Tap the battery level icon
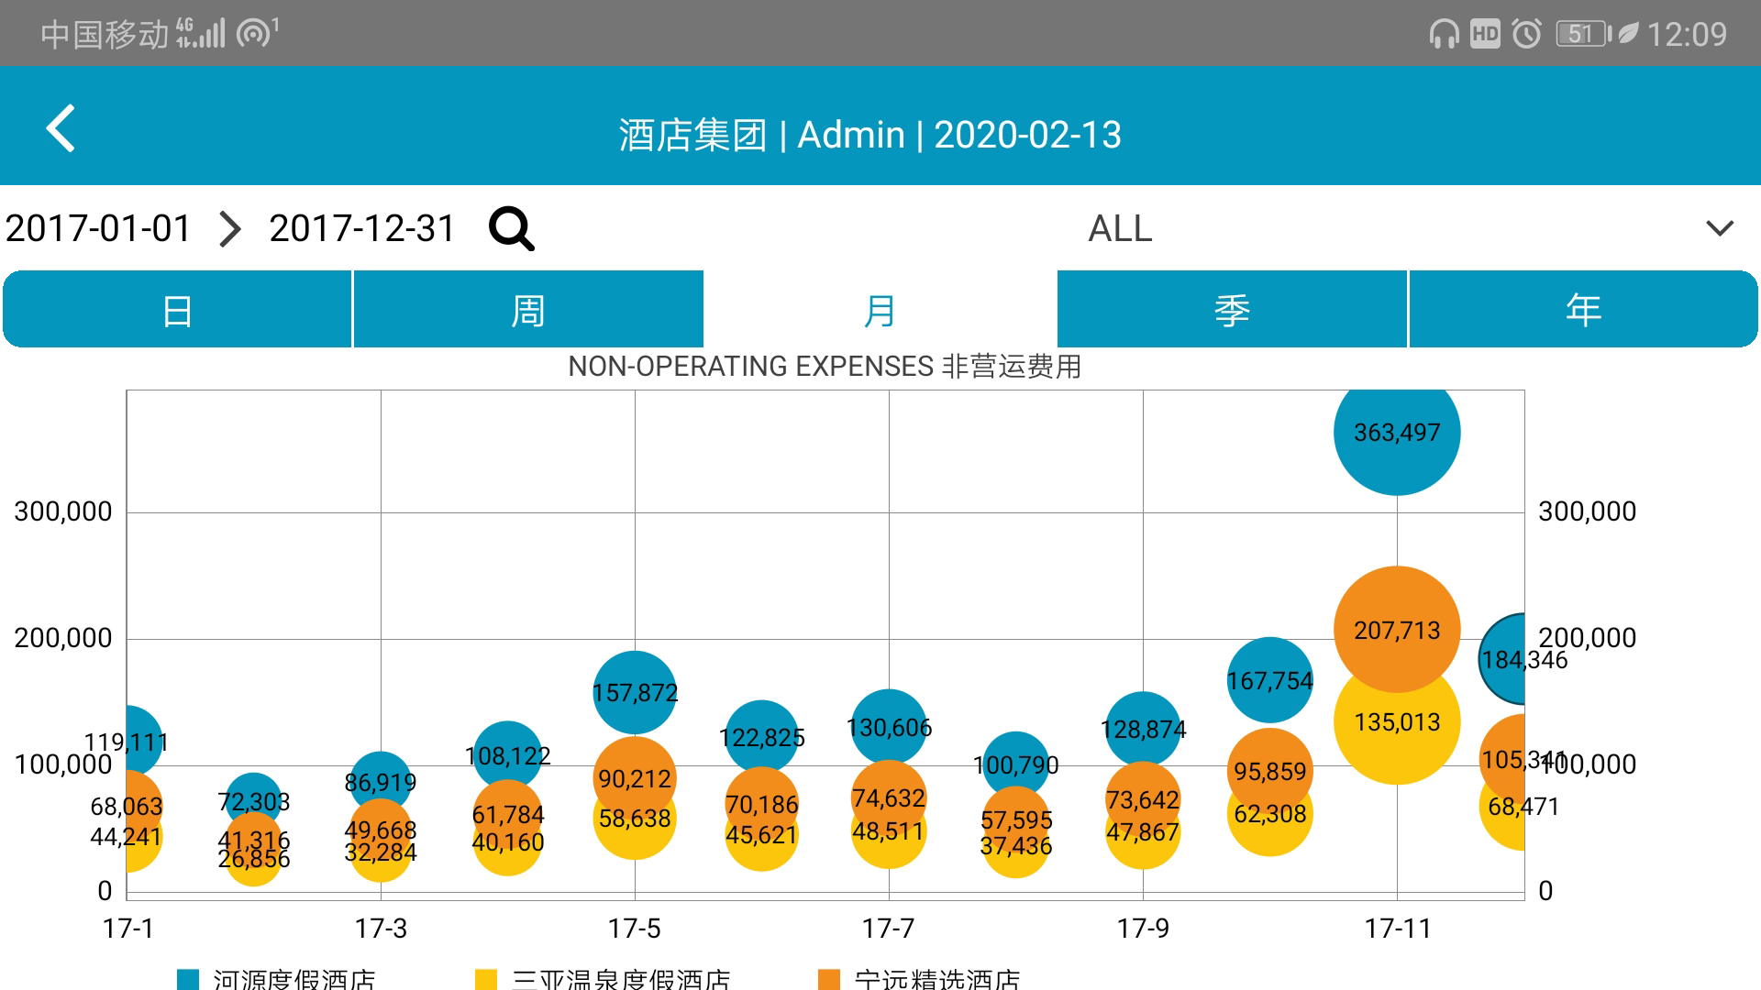 pos(1583,35)
